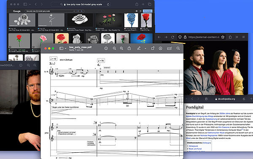Open the Nicholas Negroponte link
Viewport: 253px width, 159px height.
point(209,135)
